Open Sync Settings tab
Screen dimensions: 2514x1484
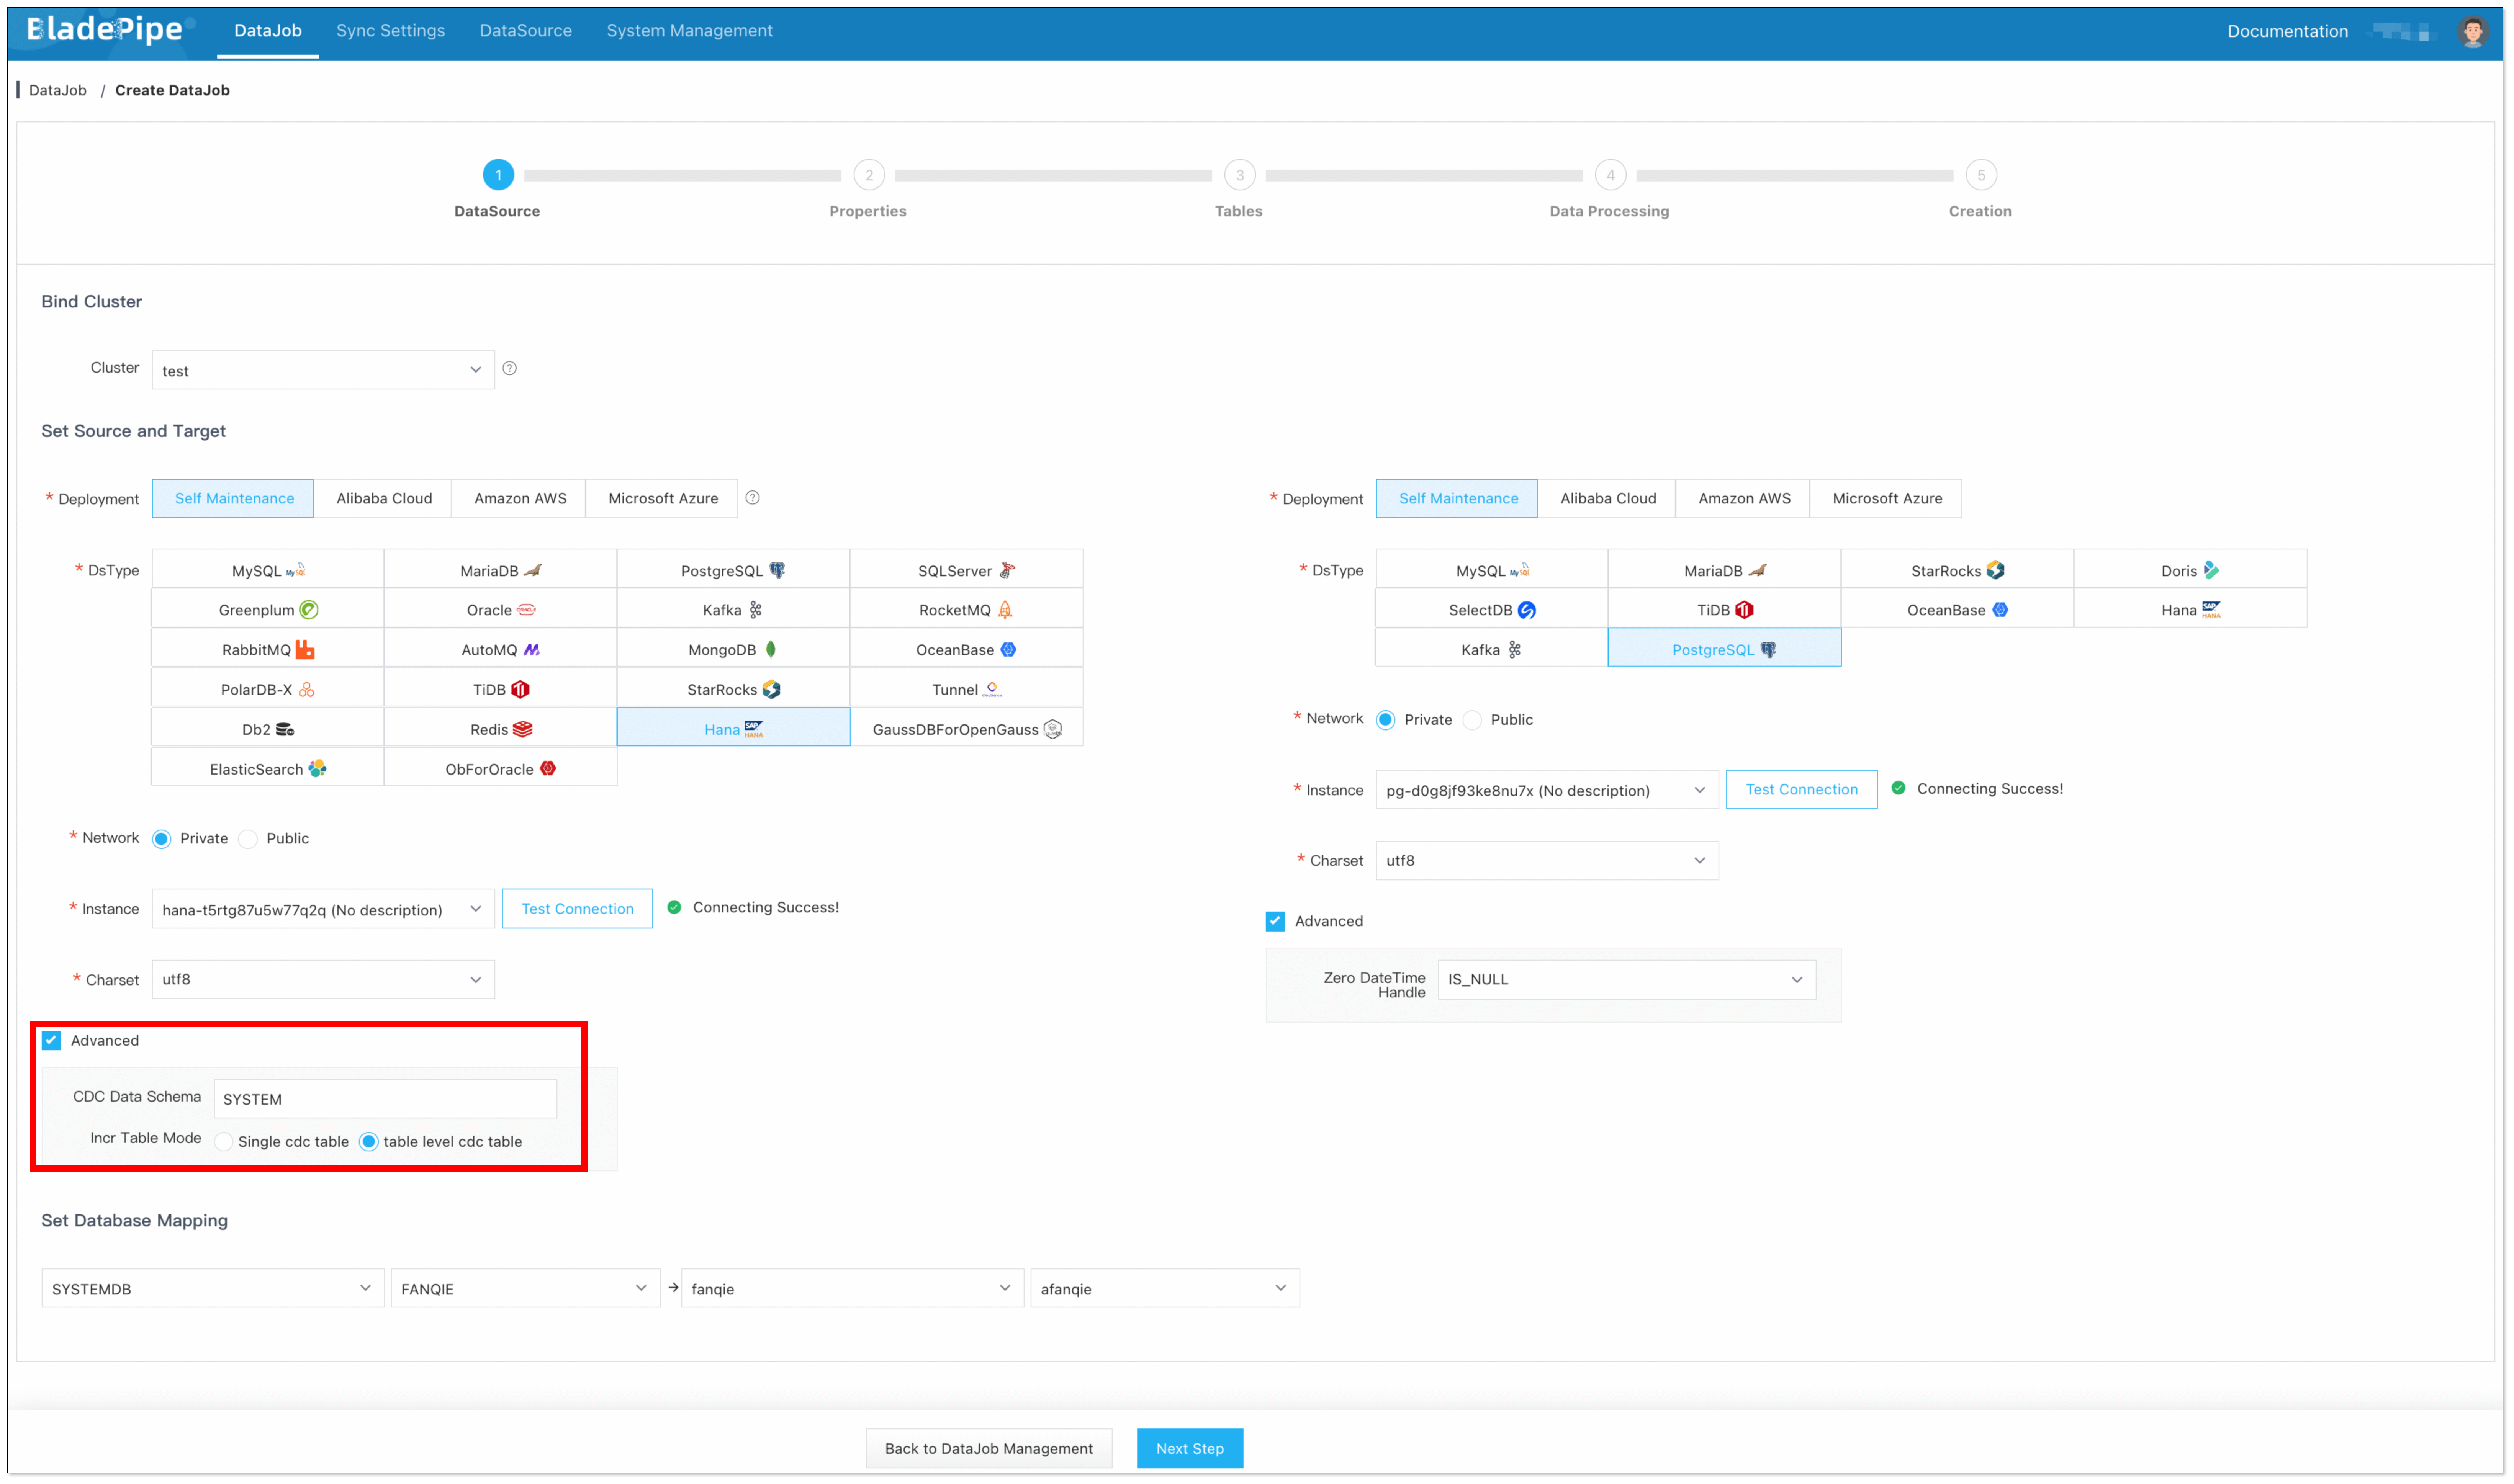click(391, 31)
